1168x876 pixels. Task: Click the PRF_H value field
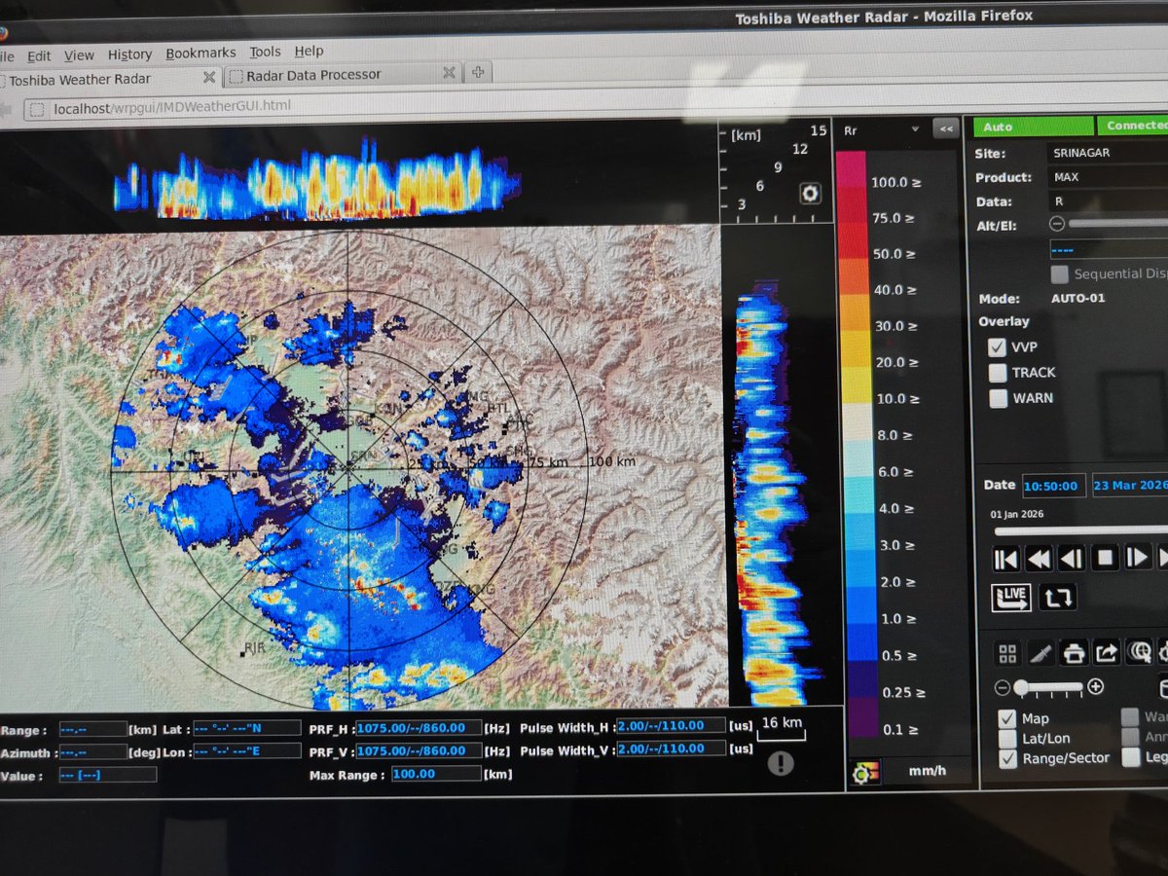[x=419, y=728]
